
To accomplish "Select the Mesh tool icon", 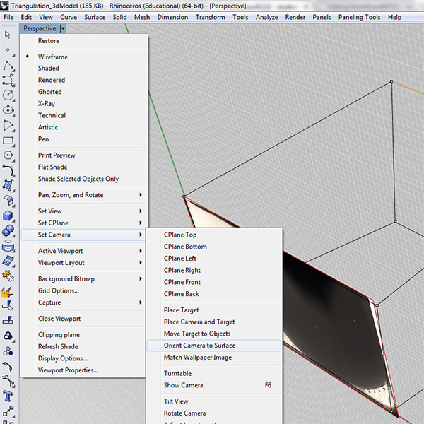I will tap(8, 261).
